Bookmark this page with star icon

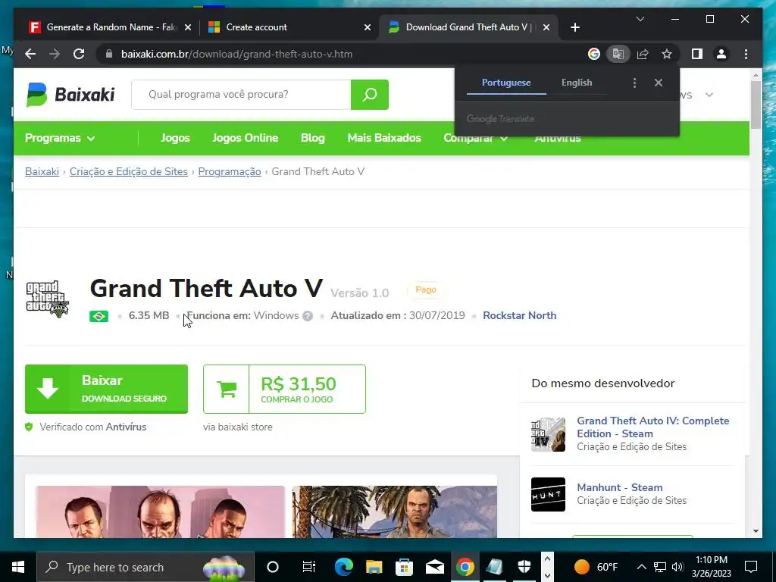[x=667, y=54]
